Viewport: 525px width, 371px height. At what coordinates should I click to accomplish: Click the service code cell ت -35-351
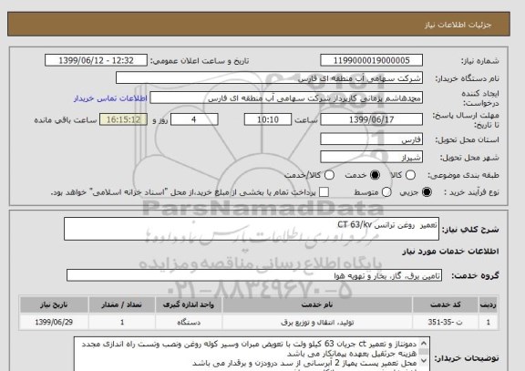point(446,322)
